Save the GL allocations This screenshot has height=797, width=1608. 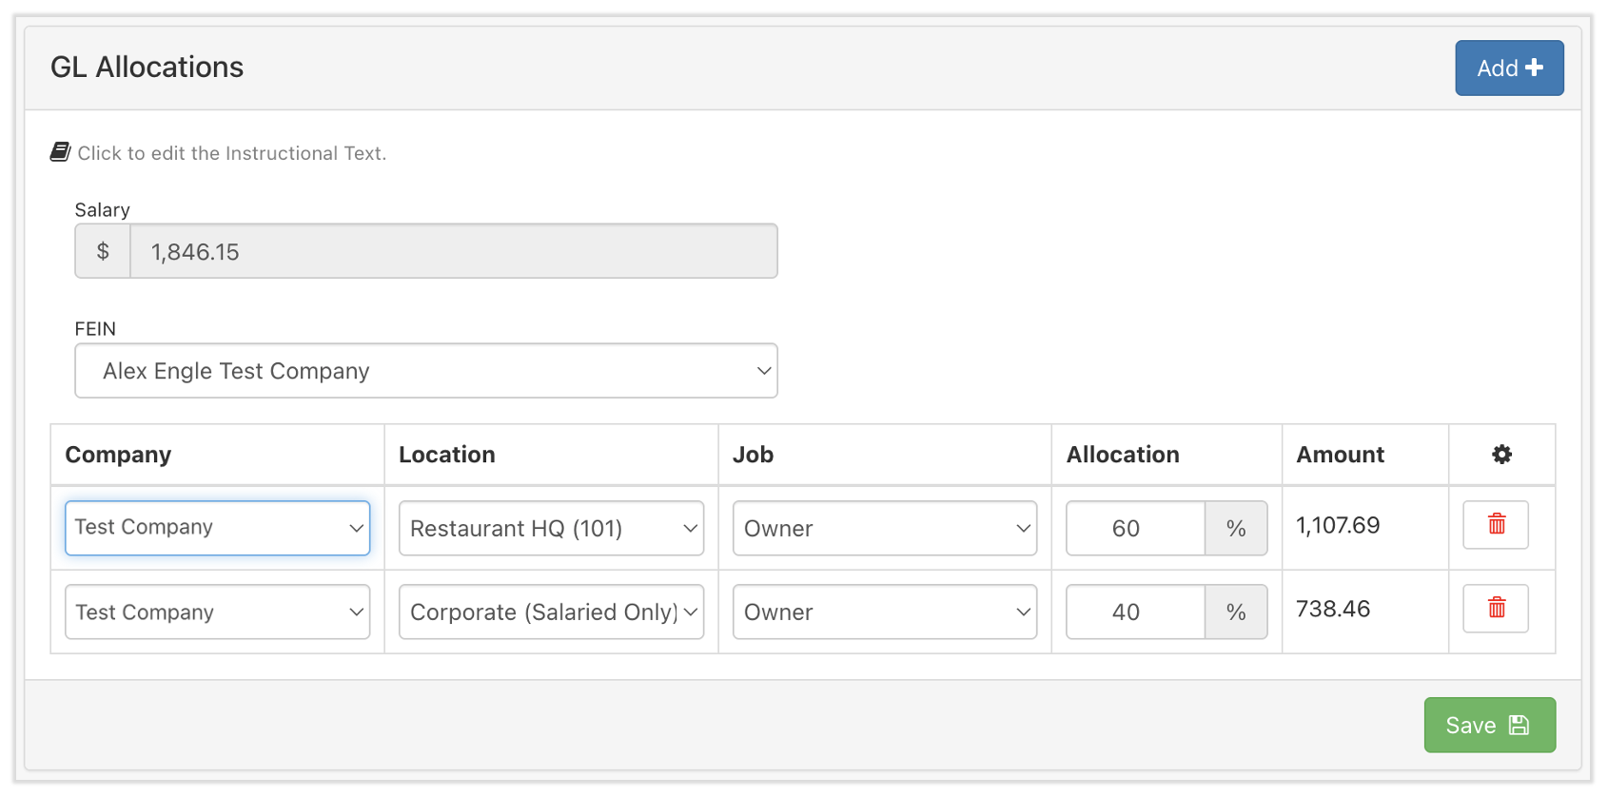[x=1489, y=726]
